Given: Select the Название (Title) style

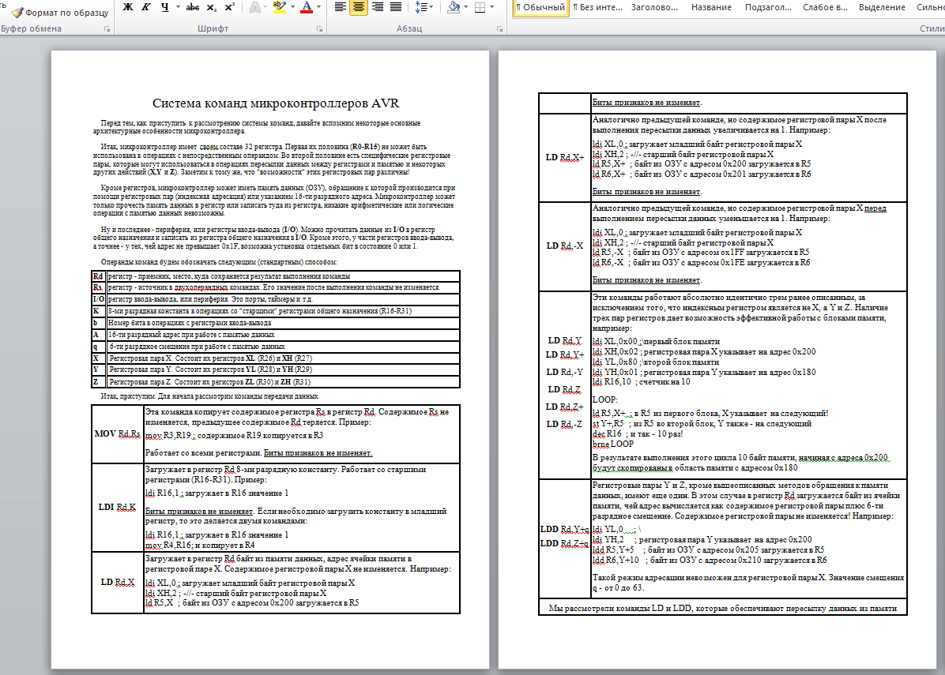Looking at the screenshot, I should tap(711, 7).
